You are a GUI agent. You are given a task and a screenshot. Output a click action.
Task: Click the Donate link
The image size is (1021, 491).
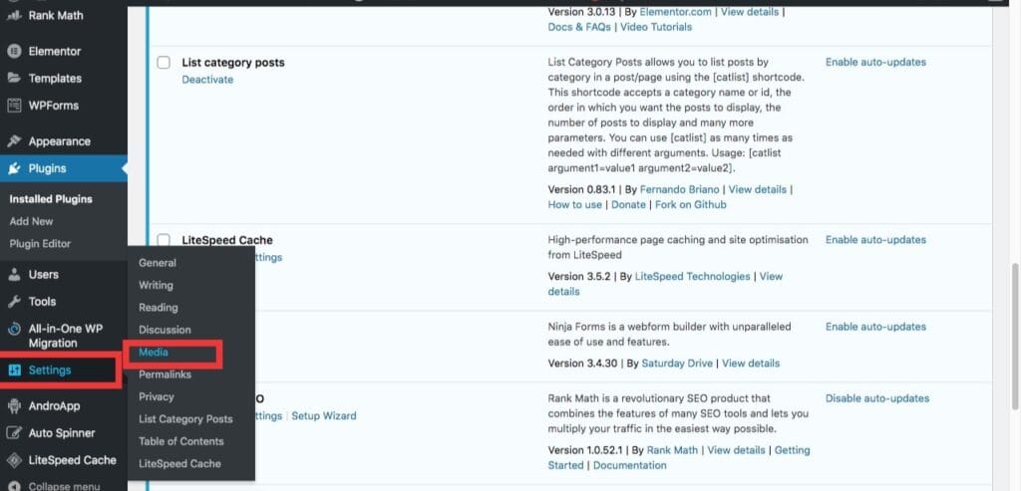tap(628, 204)
